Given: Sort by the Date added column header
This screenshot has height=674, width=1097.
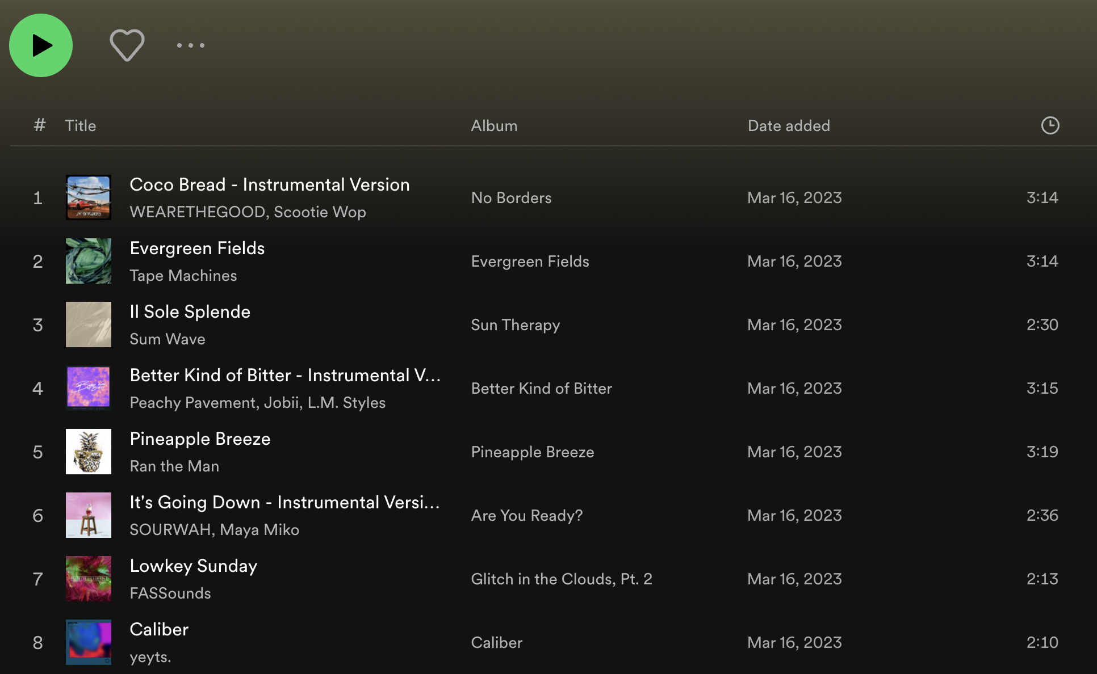Looking at the screenshot, I should pos(788,126).
